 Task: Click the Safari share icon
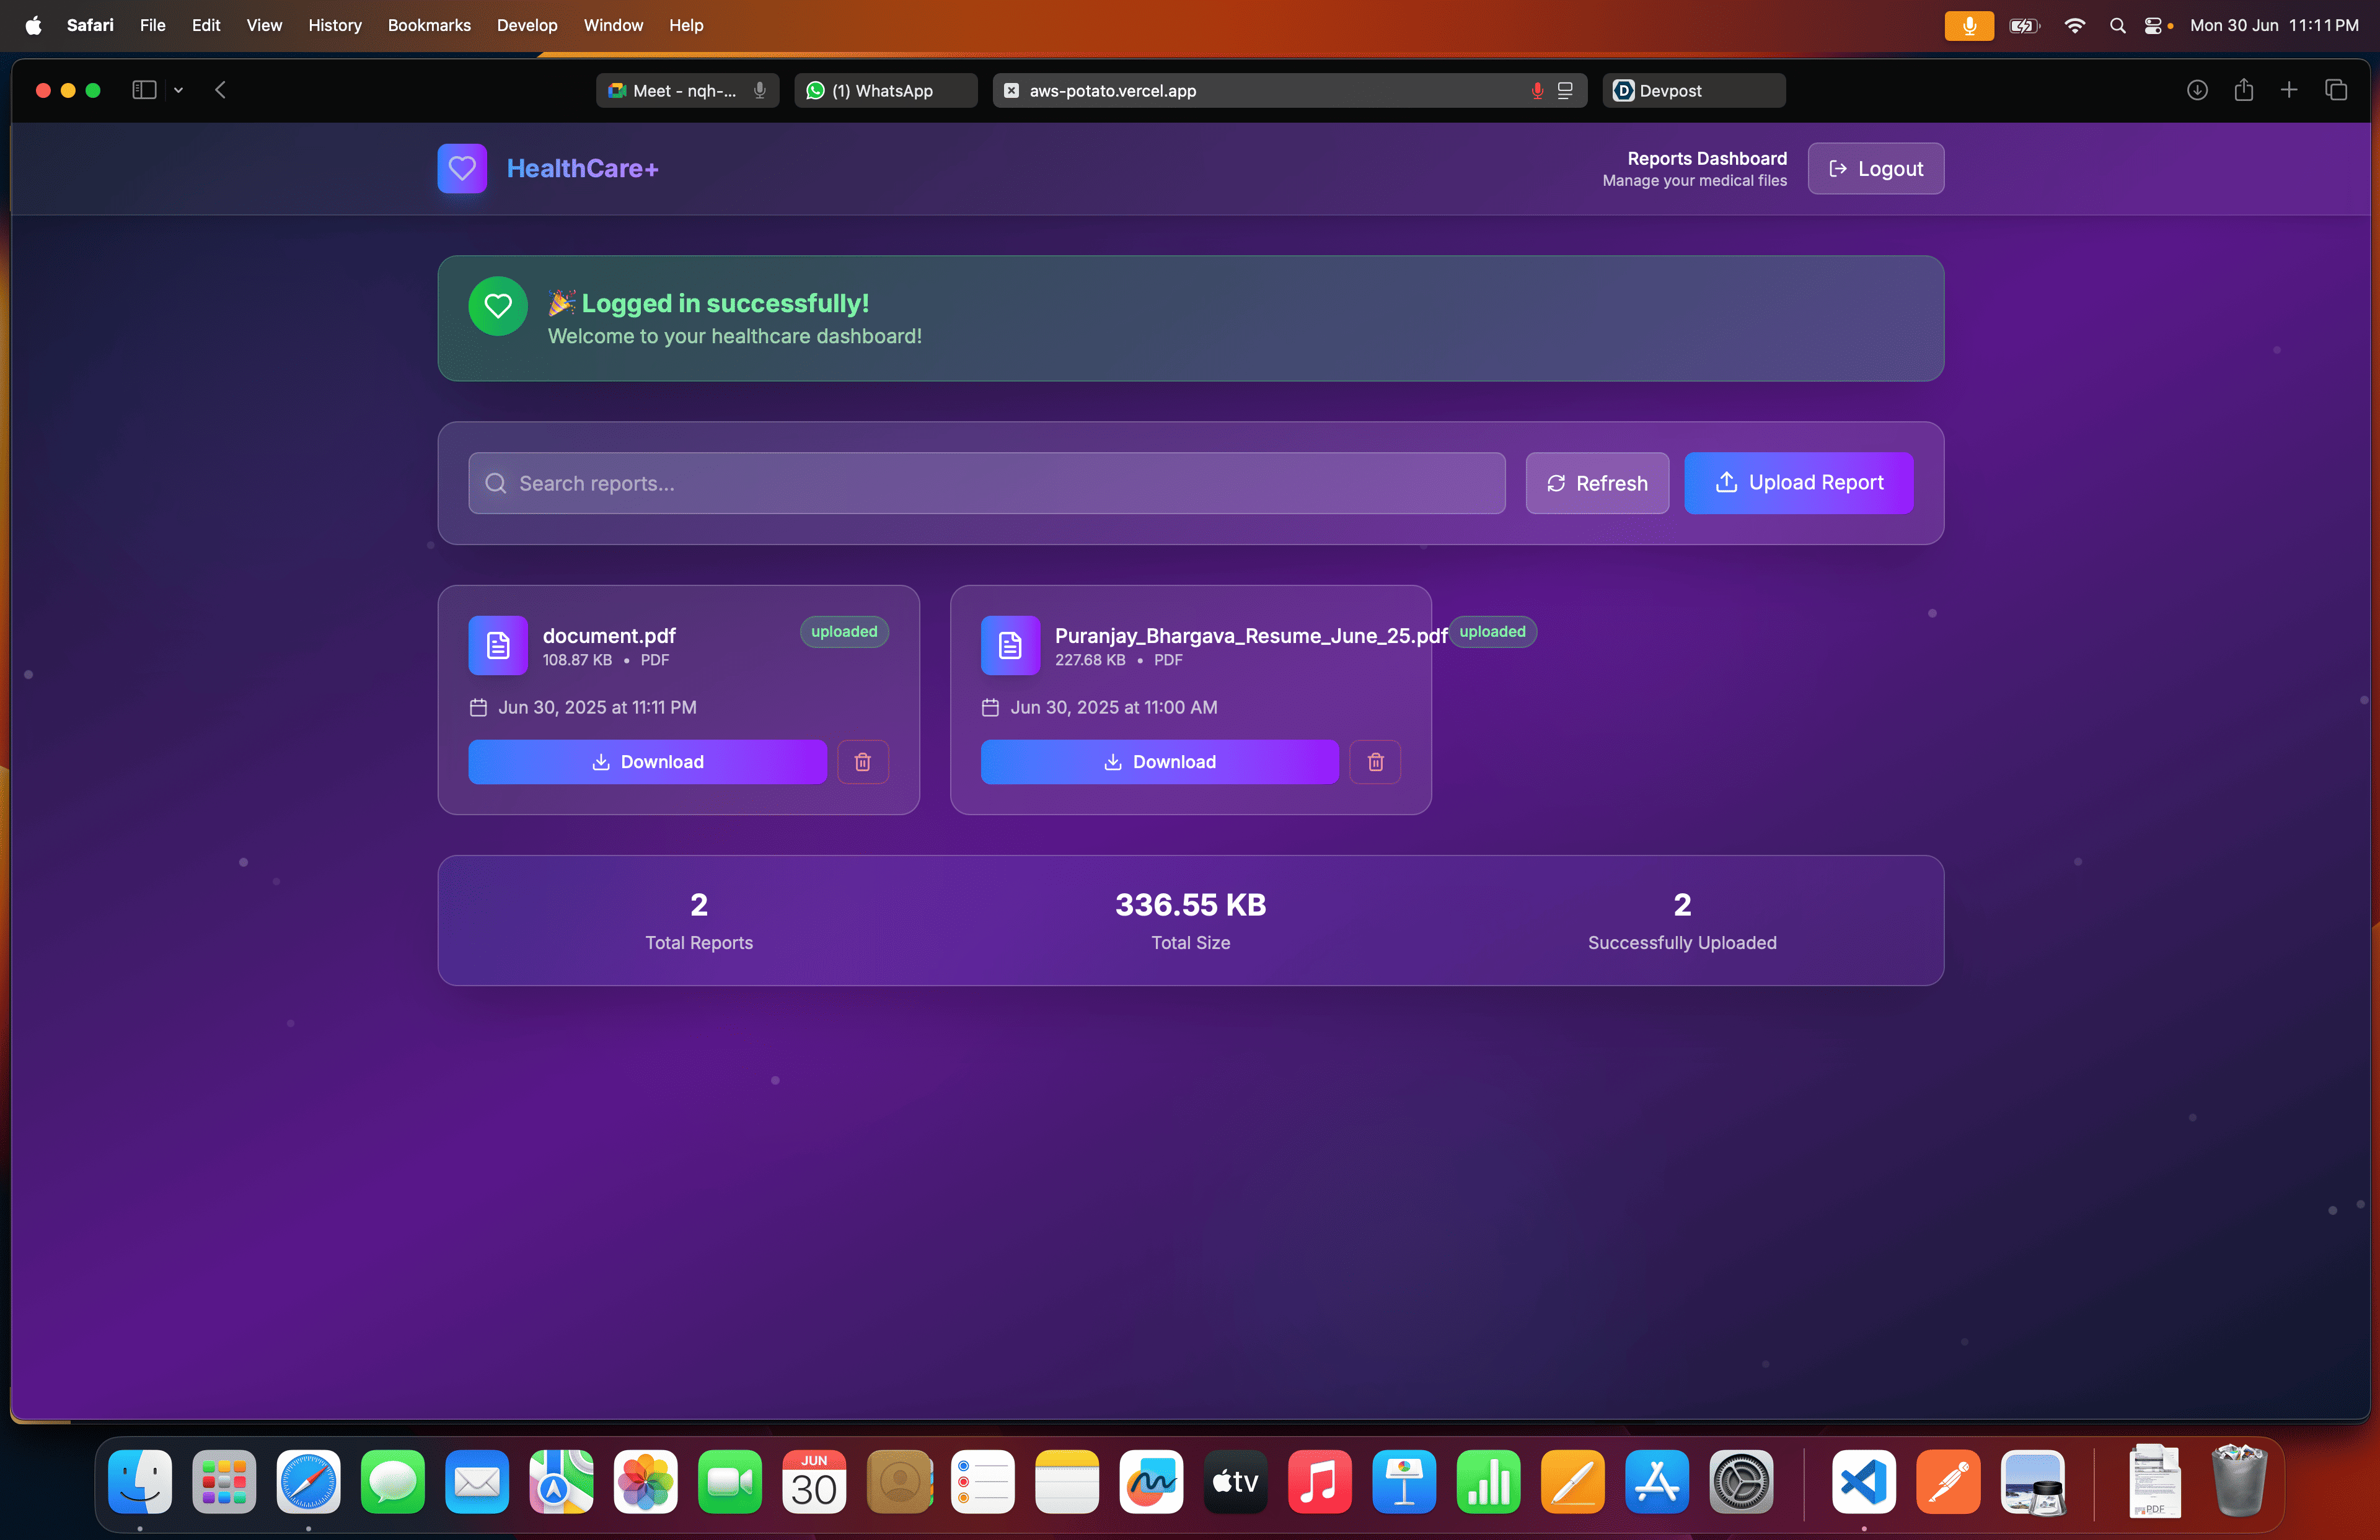[x=2243, y=90]
